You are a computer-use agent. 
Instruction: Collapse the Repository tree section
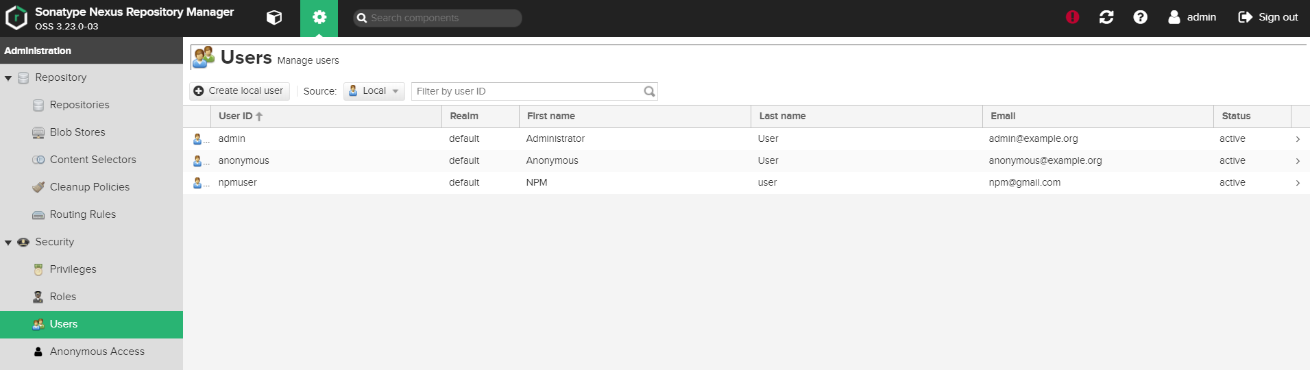click(x=8, y=78)
